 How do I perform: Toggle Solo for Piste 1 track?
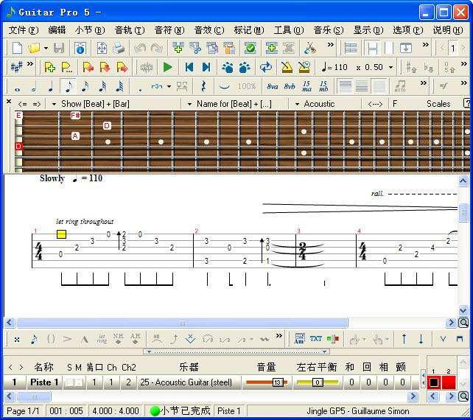(x=69, y=382)
